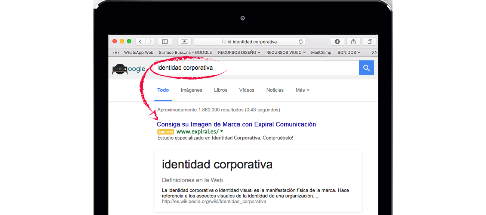
Task: Go back with Safari back arrow
Action: [x=141, y=41]
